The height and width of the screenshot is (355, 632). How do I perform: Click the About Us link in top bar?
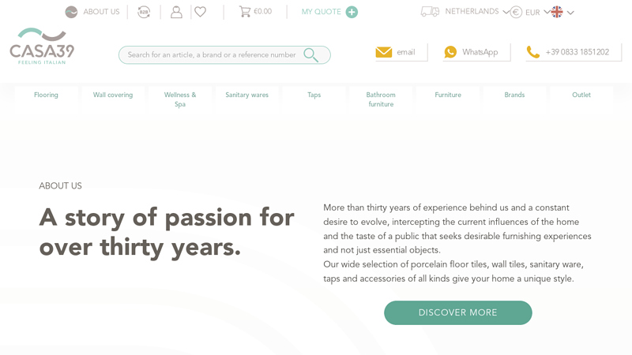101,12
